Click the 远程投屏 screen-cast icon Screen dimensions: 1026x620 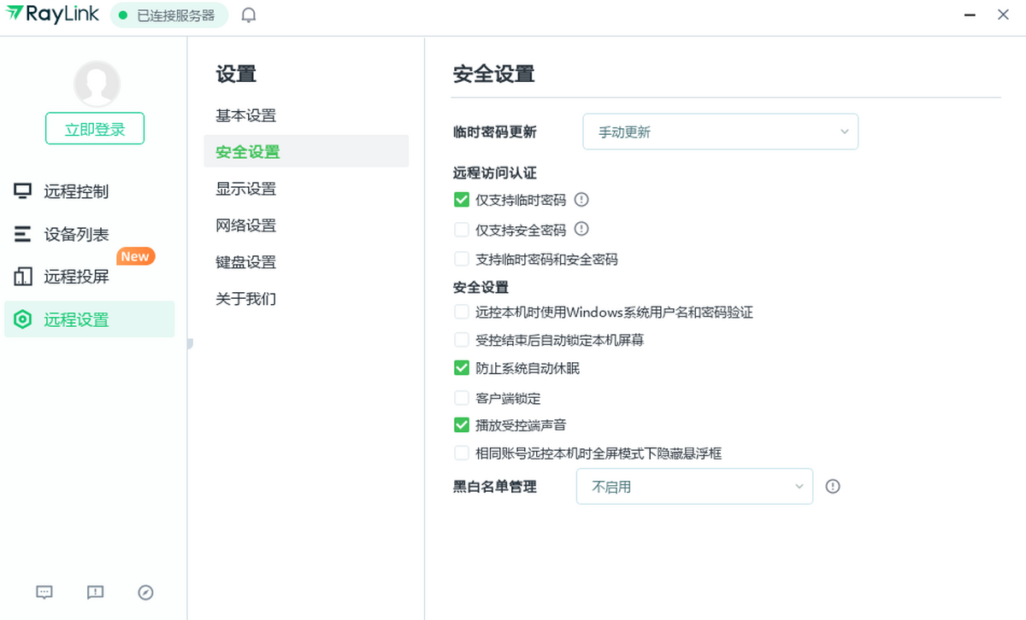click(x=23, y=277)
